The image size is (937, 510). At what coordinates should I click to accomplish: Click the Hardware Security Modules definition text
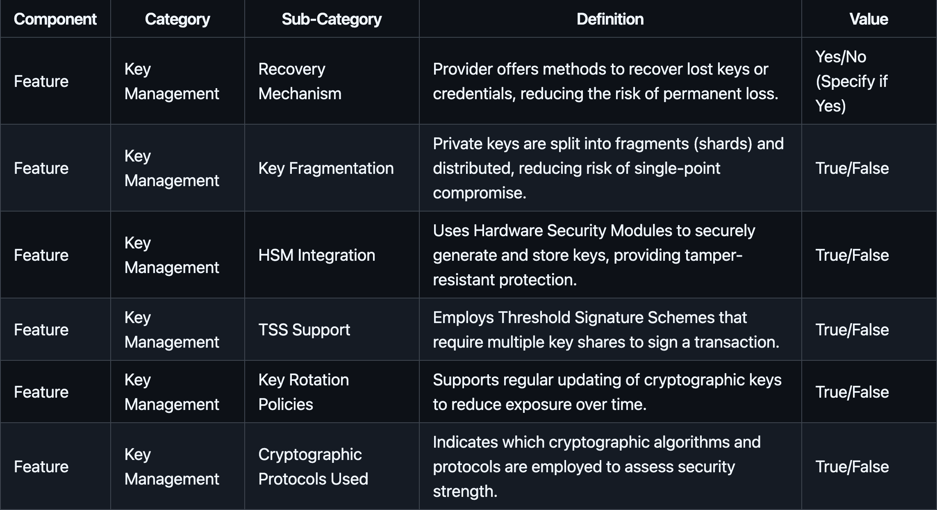tap(594, 255)
